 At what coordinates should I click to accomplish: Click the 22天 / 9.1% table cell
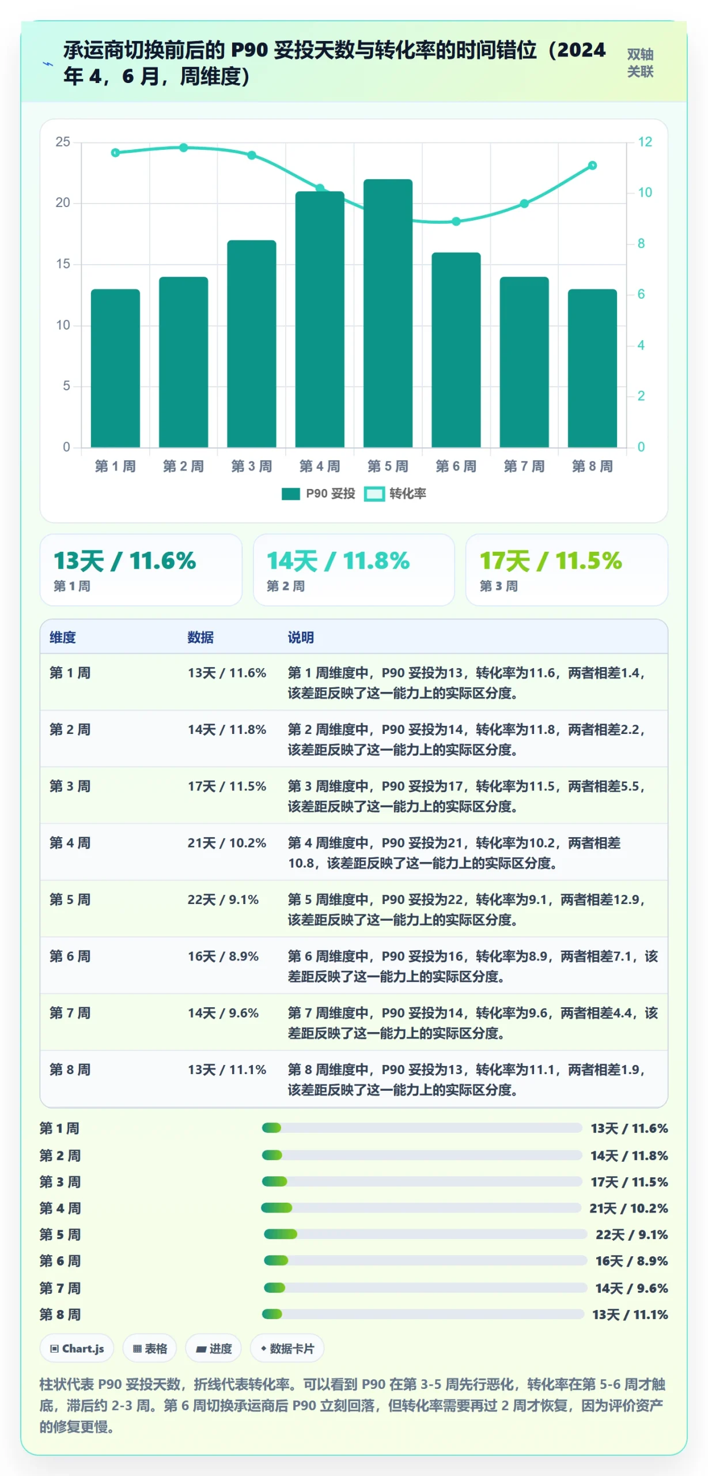(x=223, y=899)
